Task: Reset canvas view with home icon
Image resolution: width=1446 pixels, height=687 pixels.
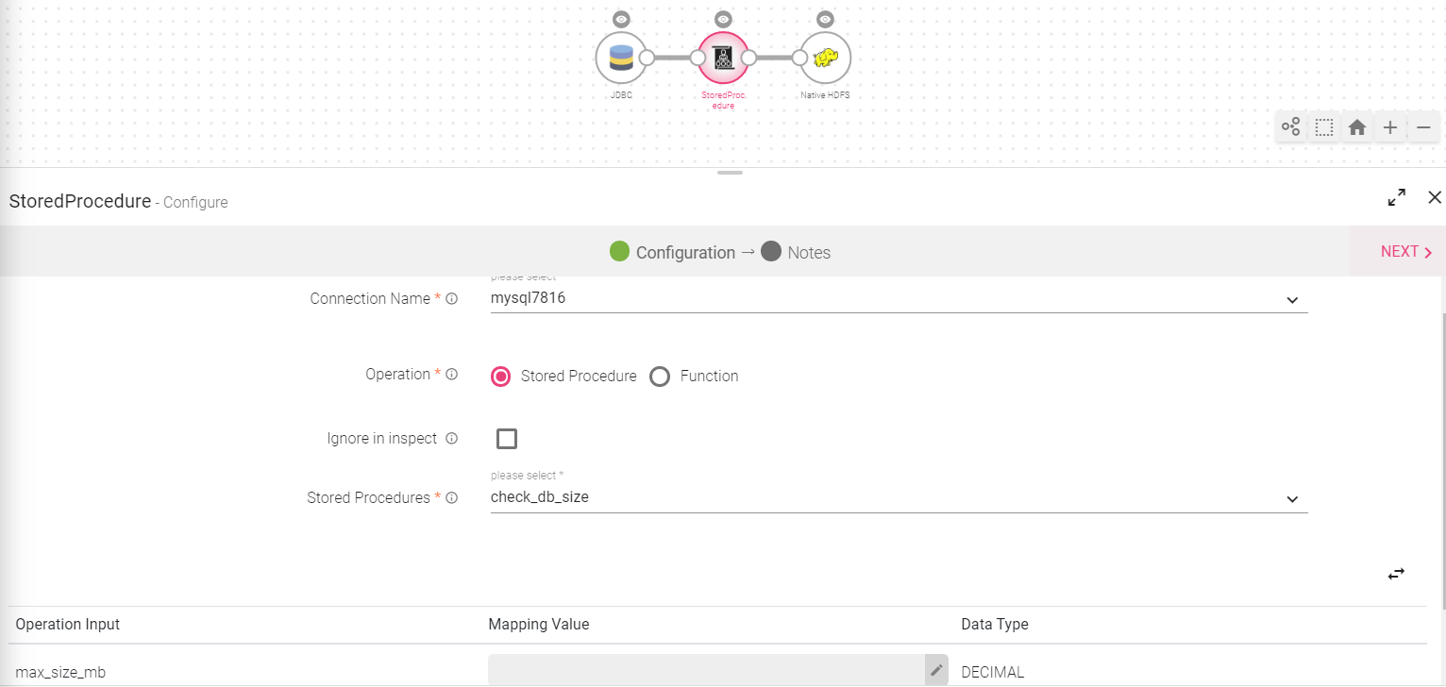Action: click(1357, 126)
